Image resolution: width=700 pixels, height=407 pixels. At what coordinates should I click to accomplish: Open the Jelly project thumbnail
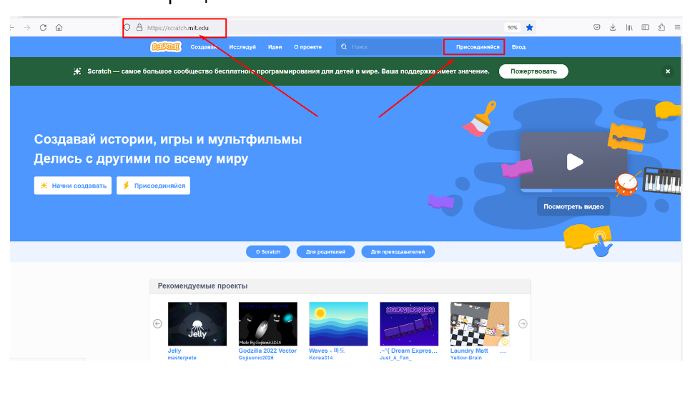click(x=197, y=324)
